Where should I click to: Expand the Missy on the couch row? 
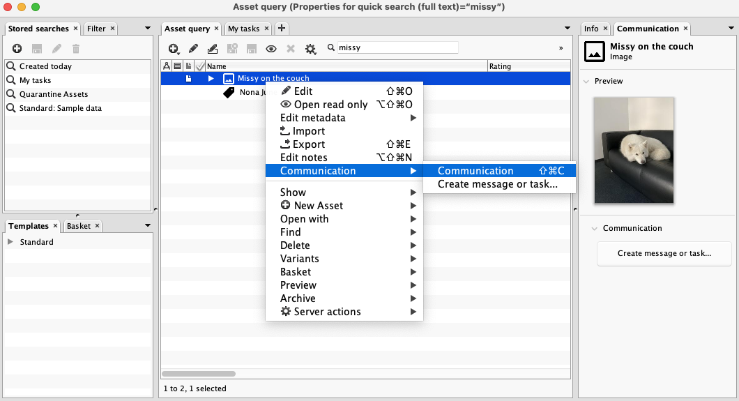click(211, 78)
